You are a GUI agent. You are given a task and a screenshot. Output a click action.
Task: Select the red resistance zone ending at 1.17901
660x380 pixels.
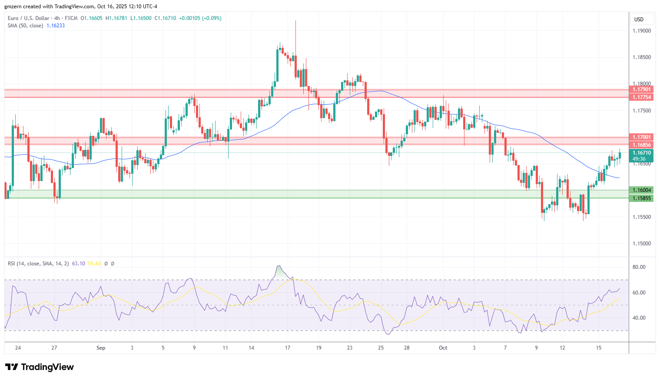[316, 93]
